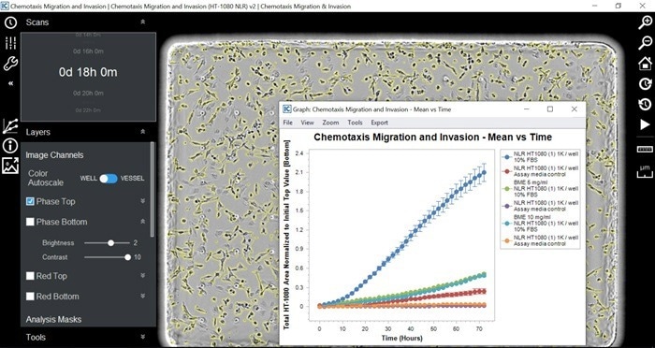The height and width of the screenshot is (348, 655).
Task: Select current scan 0d 18h 0m
Action: (88, 72)
